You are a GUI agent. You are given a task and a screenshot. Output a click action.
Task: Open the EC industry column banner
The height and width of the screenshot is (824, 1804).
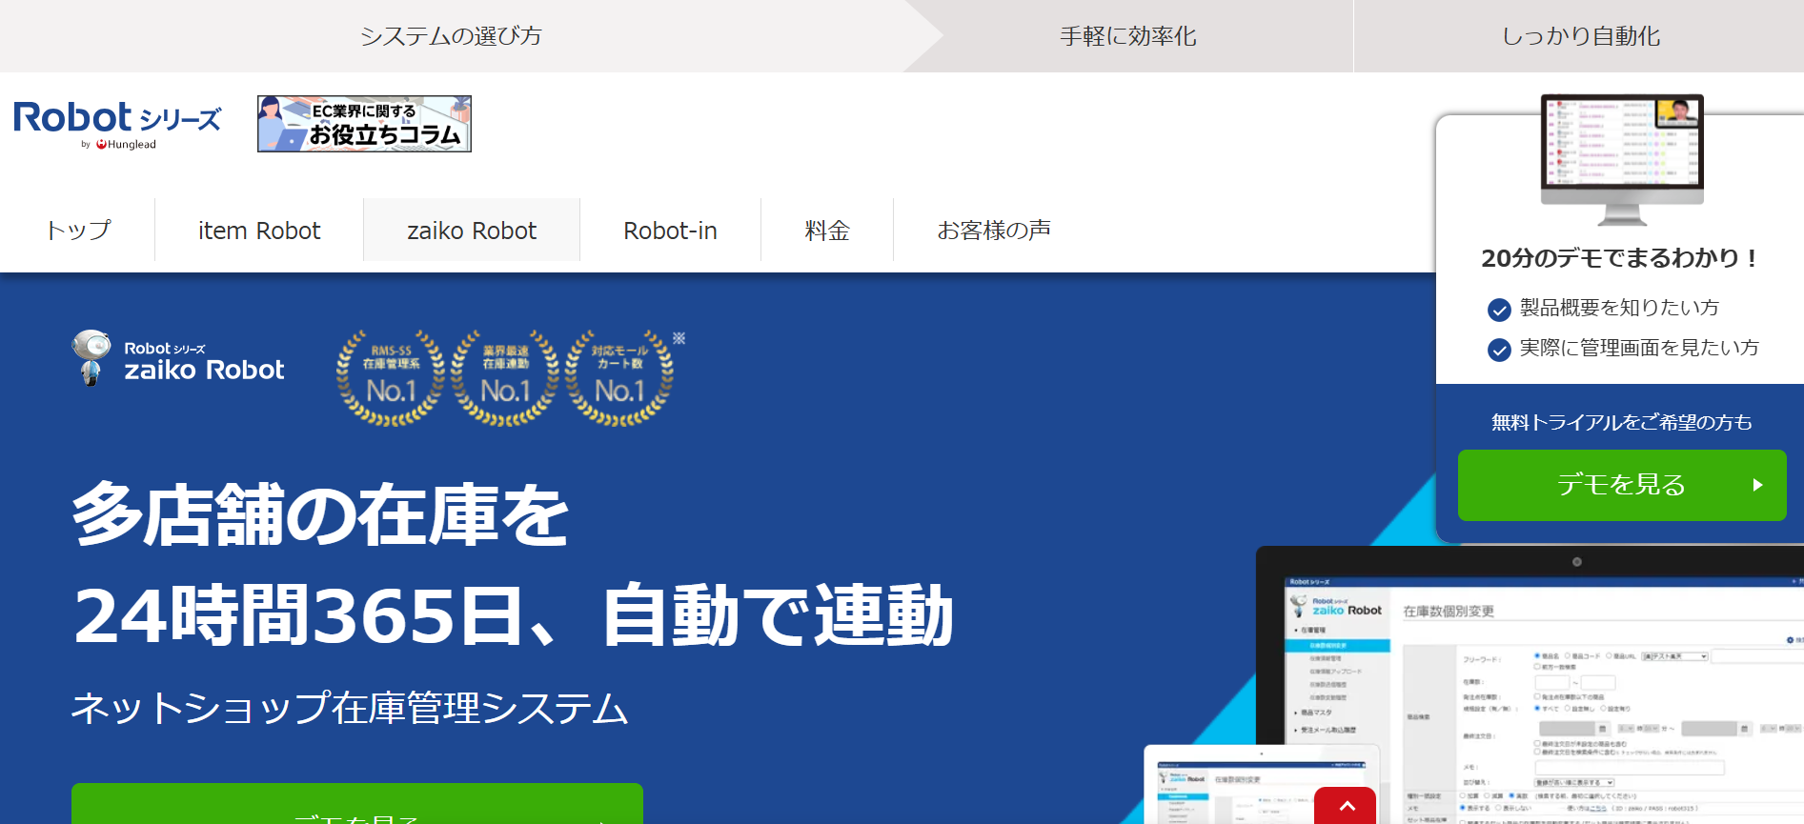point(364,124)
